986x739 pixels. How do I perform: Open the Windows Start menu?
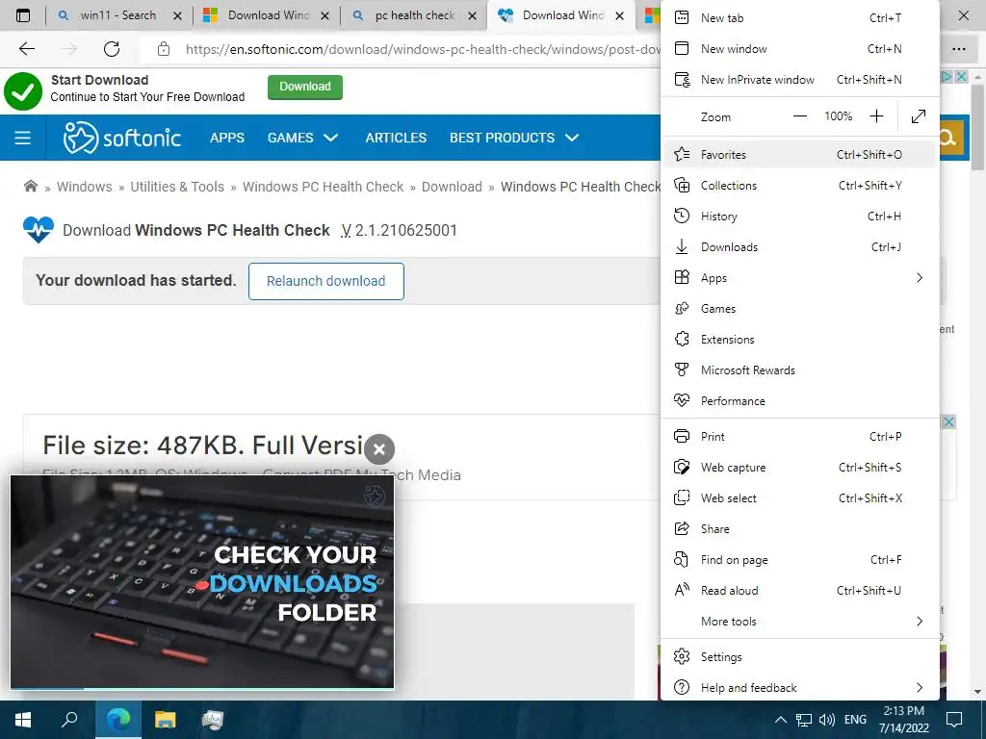(x=23, y=720)
